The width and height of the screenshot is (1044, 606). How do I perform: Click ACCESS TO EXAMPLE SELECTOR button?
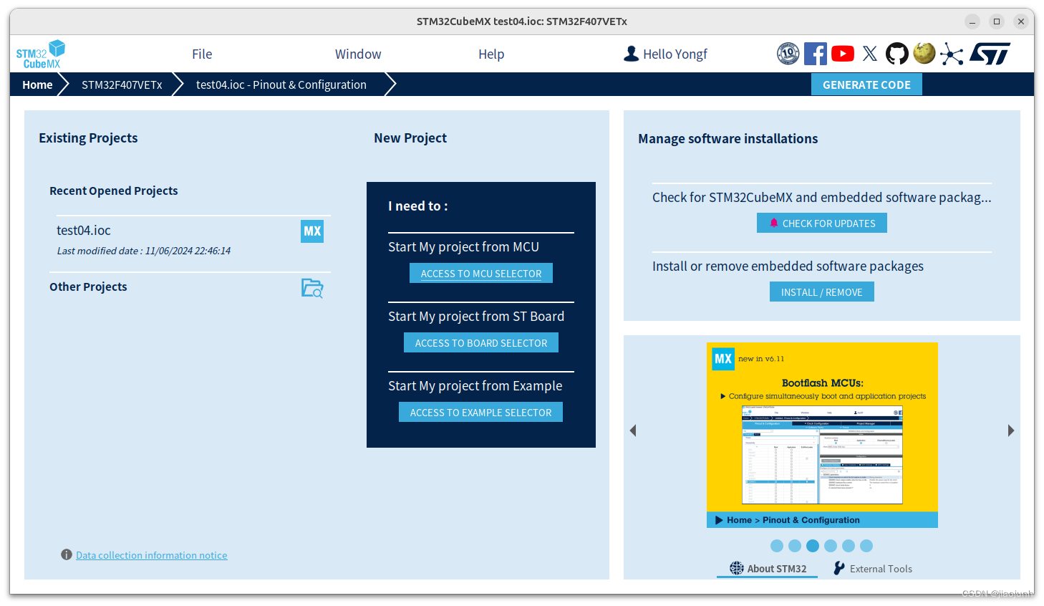coord(480,413)
